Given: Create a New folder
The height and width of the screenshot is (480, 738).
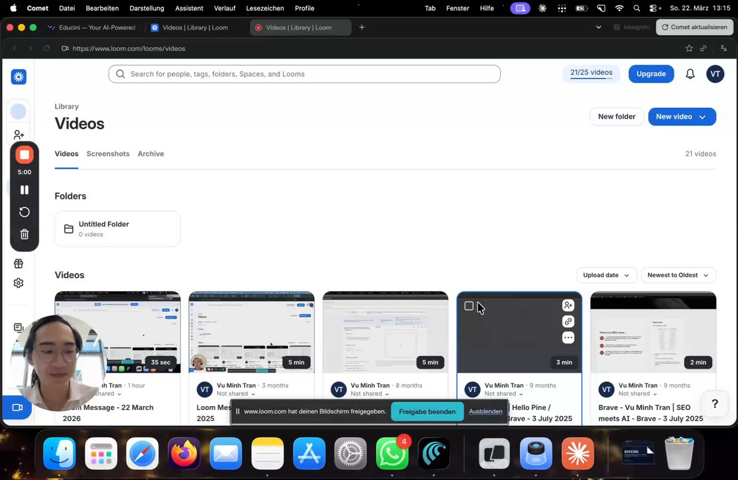Looking at the screenshot, I should pyautogui.click(x=617, y=117).
